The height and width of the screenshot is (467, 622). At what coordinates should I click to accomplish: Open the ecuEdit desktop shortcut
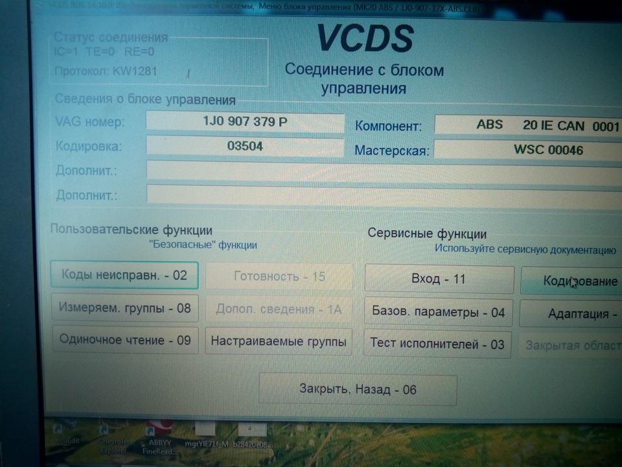point(67,433)
